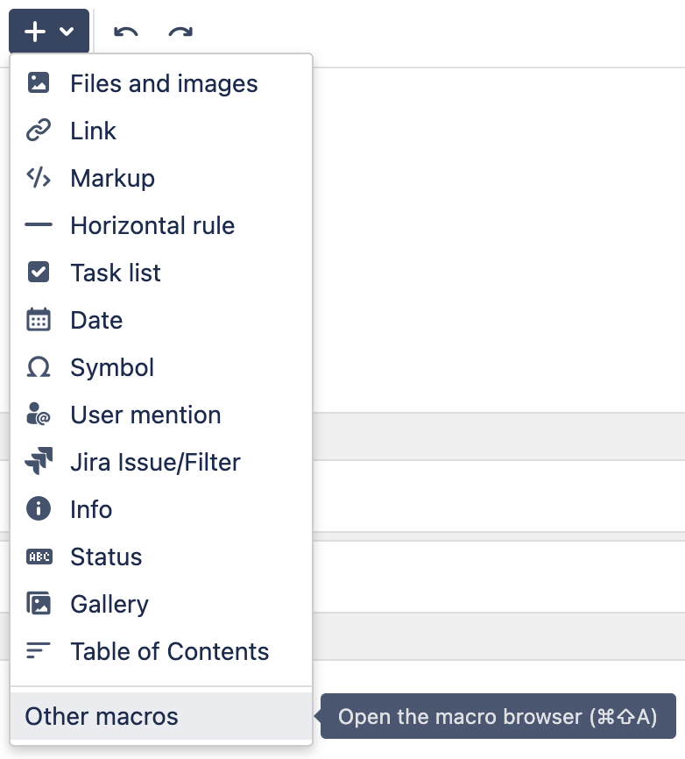Collapse the plus insert dropdown button
Screen dimensions: 685x759
click(49, 31)
